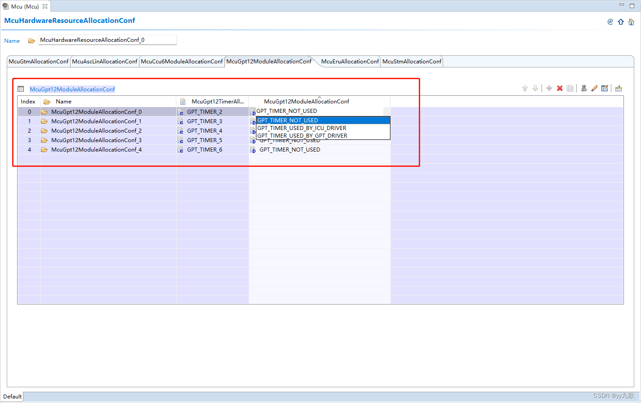Choose the highlighted GPT_TIMER_NOT_USED dropdown option

point(323,121)
